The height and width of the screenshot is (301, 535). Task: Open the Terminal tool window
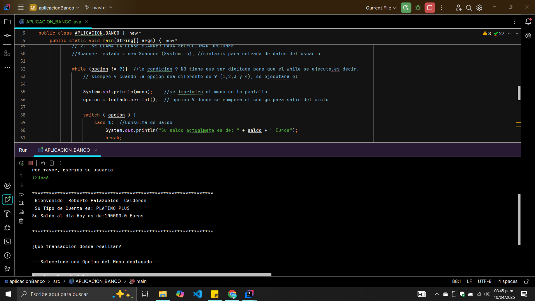(8, 242)
